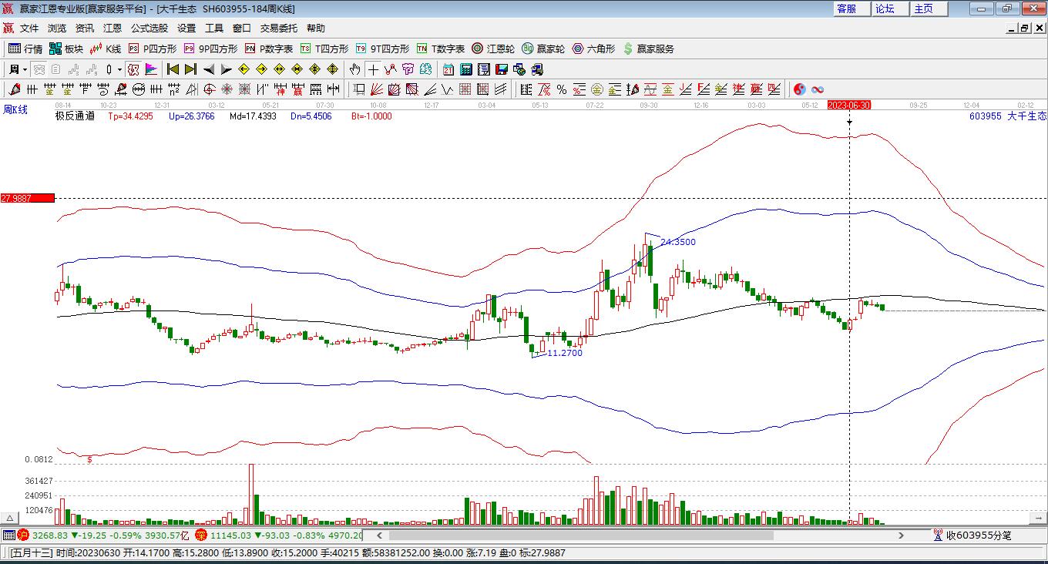Jump to first bar with skip-to-start arrow
The height and width of the screenshot is (564, 1048).
click(x=173, y=69)
